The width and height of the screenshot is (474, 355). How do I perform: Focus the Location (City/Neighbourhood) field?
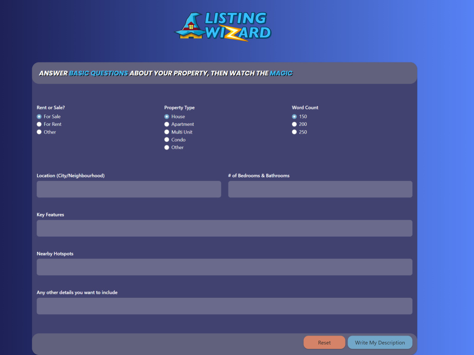tap(129, 189)
